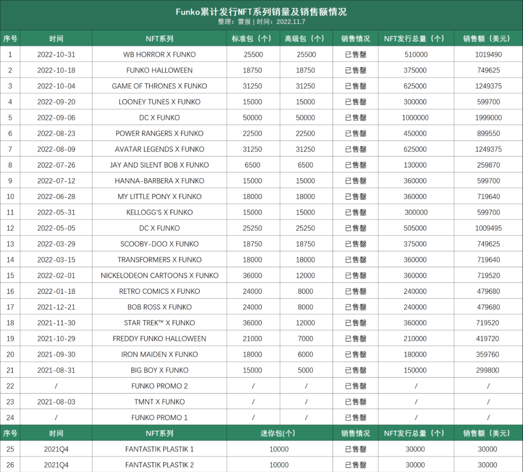
Task: Select the date '2021-12-21'
Action: 56,307
